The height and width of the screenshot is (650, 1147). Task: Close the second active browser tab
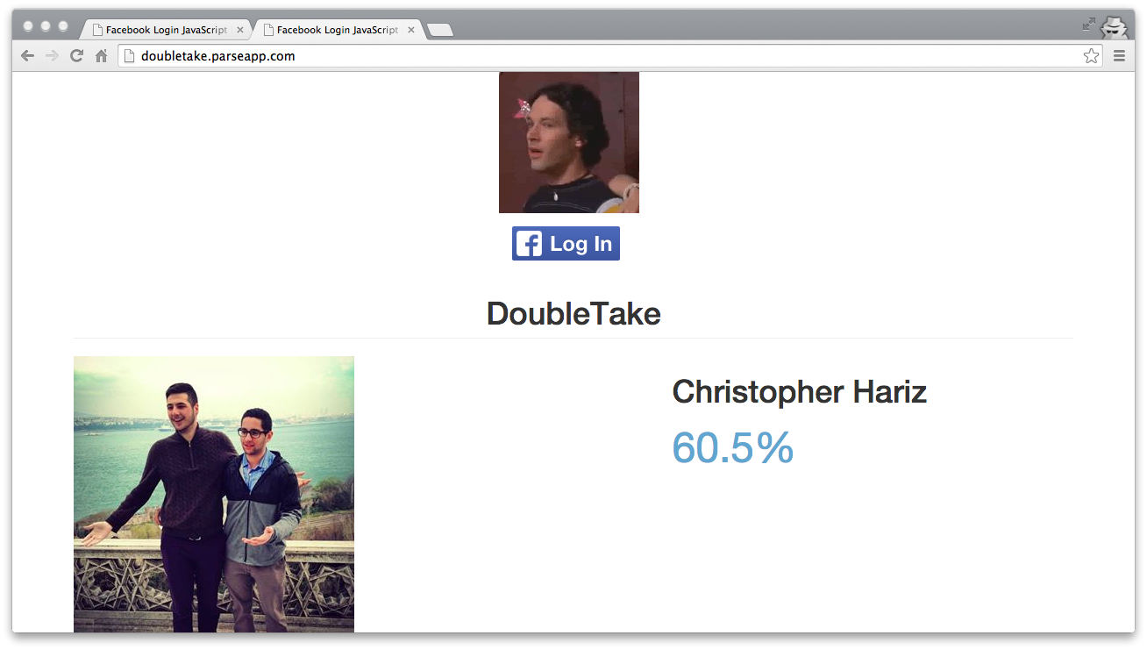(411, 30)
